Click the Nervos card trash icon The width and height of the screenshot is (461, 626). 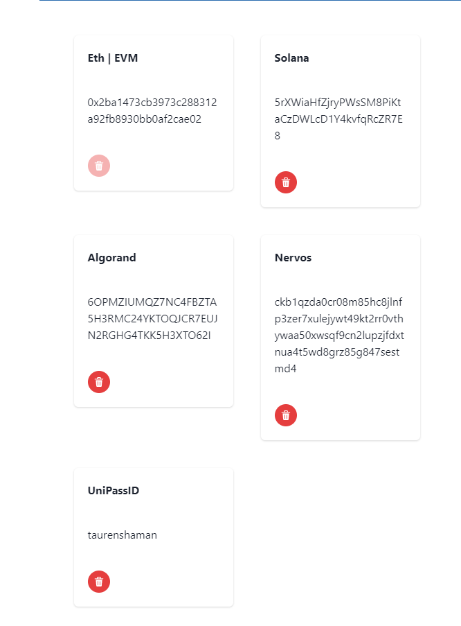tap(286, 415)
